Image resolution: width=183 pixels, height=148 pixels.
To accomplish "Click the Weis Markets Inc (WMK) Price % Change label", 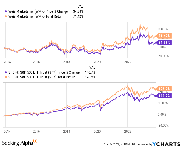I will [37, 11].
